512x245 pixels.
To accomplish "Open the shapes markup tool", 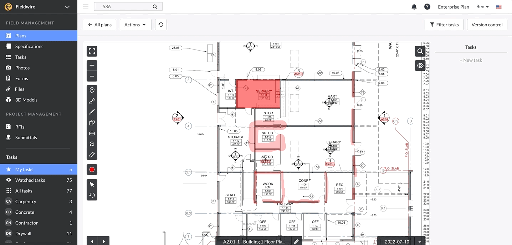I will [x=92, y=122].
